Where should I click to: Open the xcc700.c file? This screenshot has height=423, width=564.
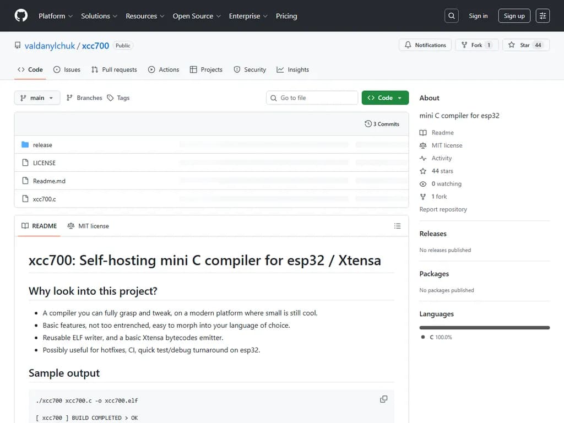point(44,199)
